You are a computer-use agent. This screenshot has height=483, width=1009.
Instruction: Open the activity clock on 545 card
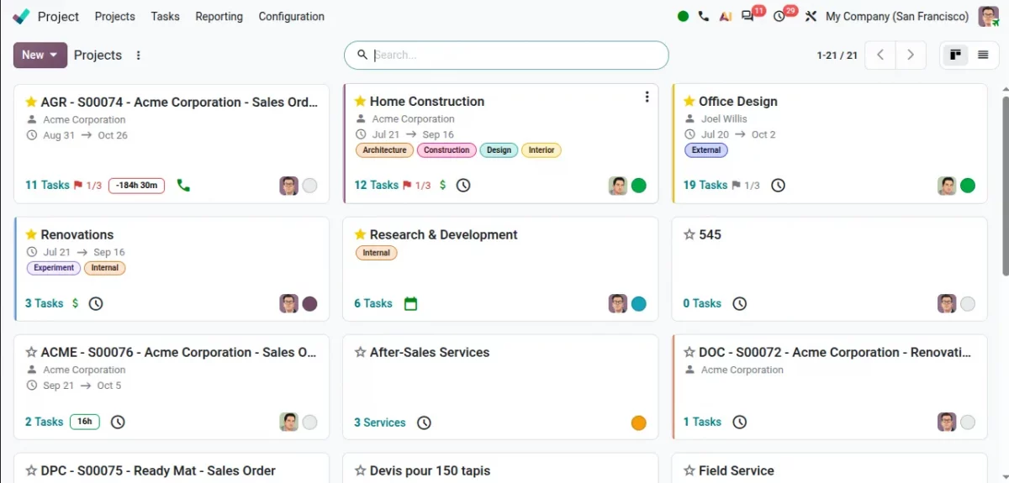coord(739,303)
